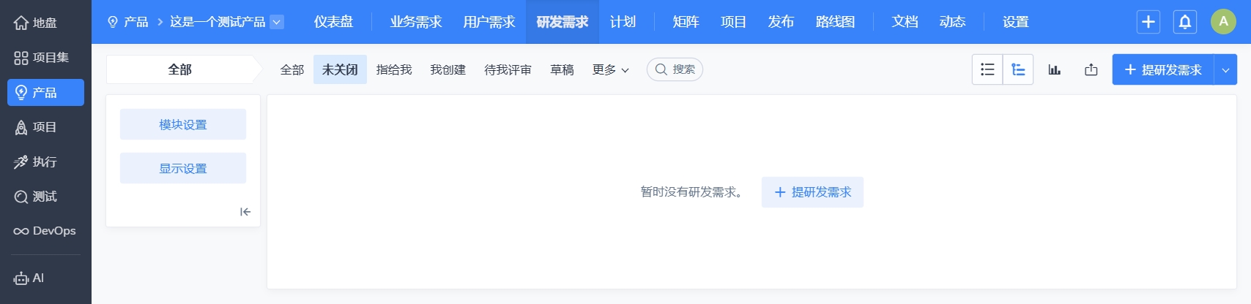This screenshot has height=304, width=1251.
Task: Filter by 指给我
Action: 394,69
